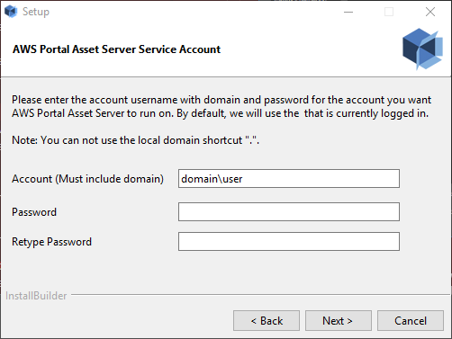Focus the Retype Password input field
Screen dimensions: 452x339
tap(289, 241)
